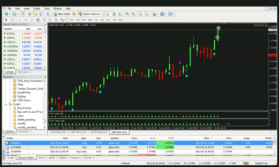Toggle the Chart Shift icon
279x167 pixels.
pyautogui.click(x=147, y=14)
